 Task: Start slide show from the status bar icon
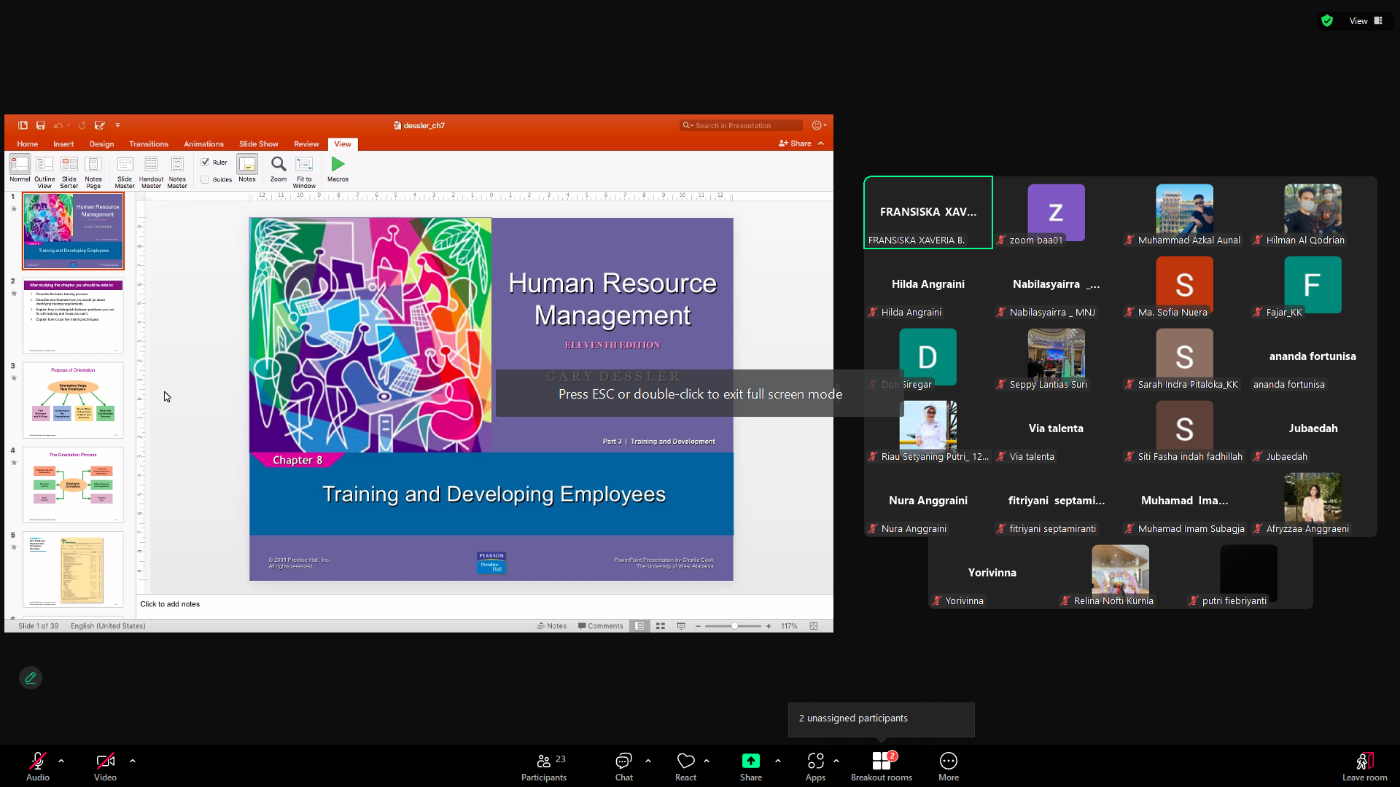[681, 626]
